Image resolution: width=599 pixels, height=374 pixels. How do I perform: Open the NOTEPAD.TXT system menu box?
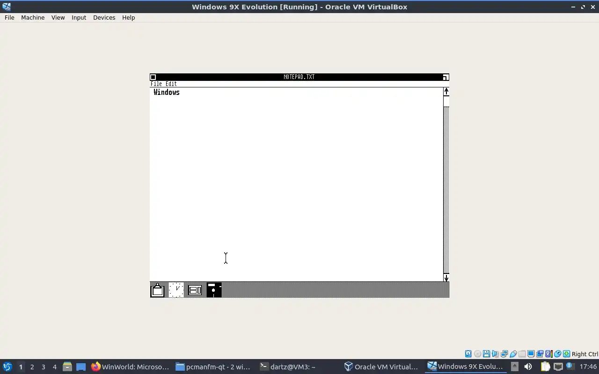(x=153, y=77)
